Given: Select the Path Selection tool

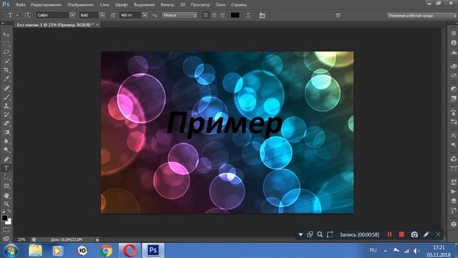Looking at the screenshot, I should [x=6, y=177].
